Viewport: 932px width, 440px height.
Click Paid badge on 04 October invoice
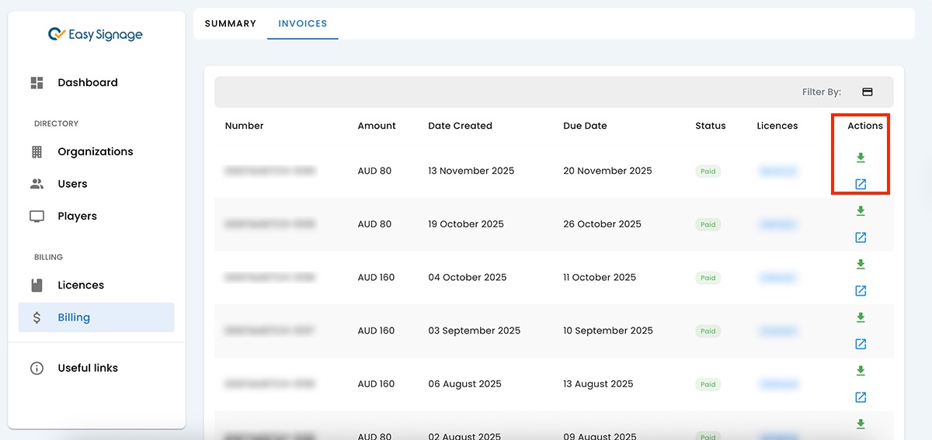[708, 278]
